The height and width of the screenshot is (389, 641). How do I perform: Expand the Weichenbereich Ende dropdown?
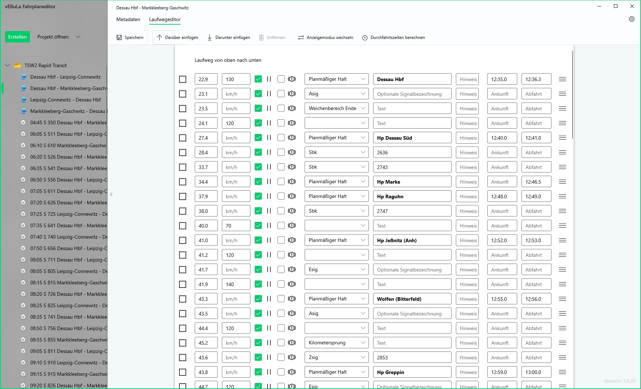tap(336, 109)
